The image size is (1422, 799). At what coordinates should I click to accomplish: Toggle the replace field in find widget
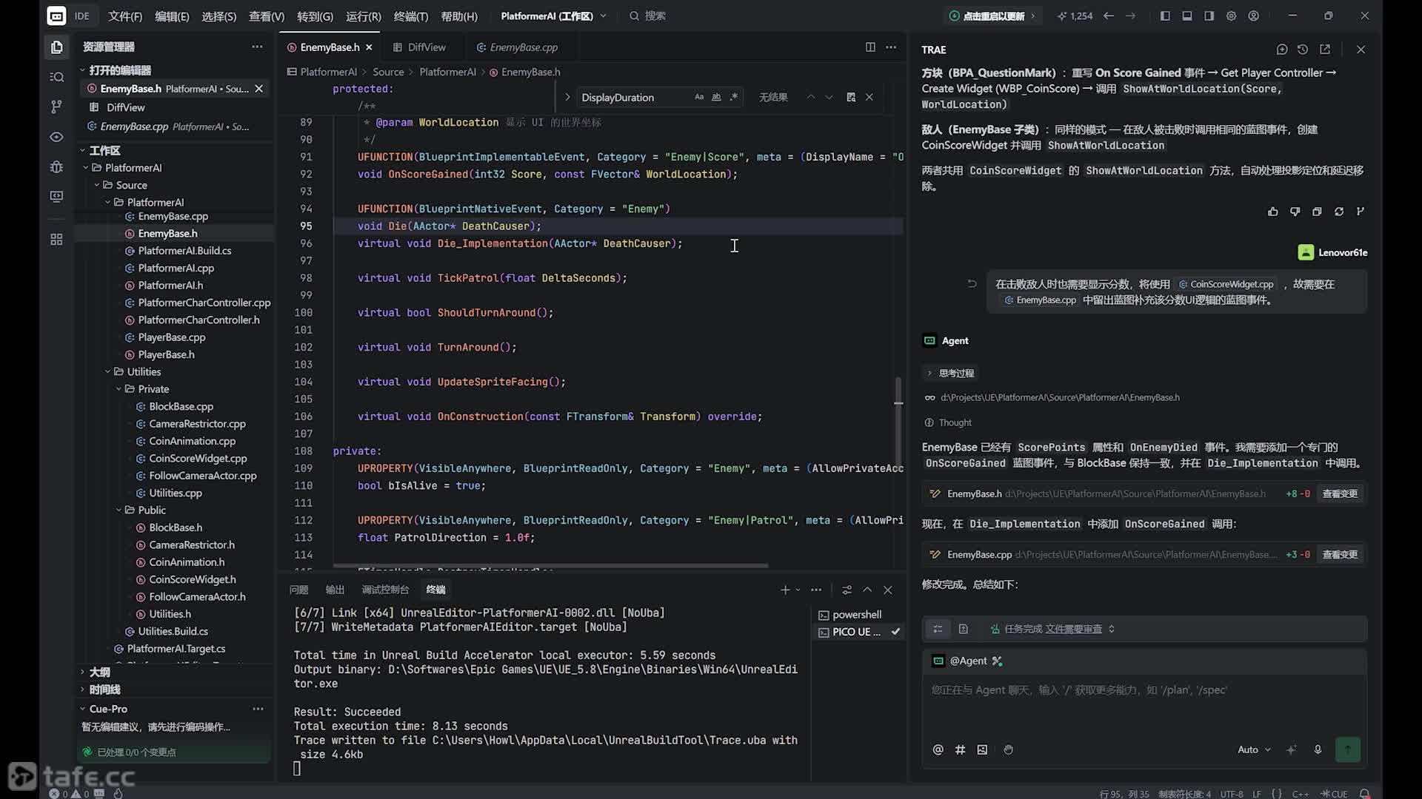(x=567, y=97)
